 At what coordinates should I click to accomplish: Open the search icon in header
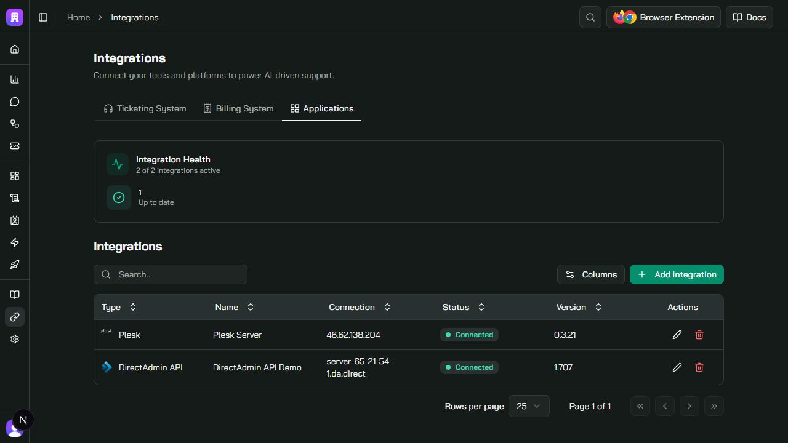tap(590, 17)
